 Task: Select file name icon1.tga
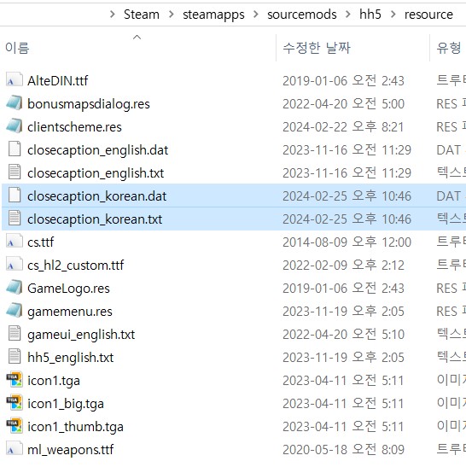tap(54, 381)
